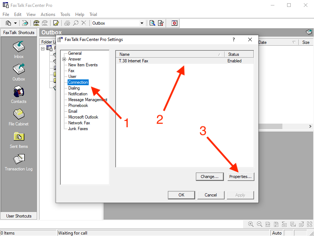
Task: Open the Sent Items shortcut
Action: click(x=19, y=140)
